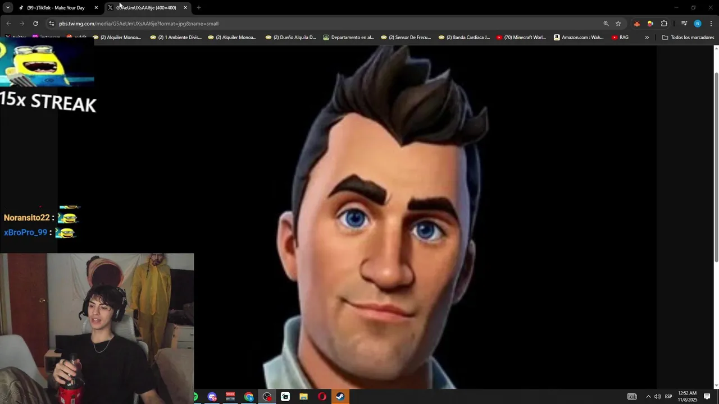Close the G5AeUmUXsAAI6je image tab
Image resolution: width=719 pixels, height=404 pixels.
tap(185, 8)
